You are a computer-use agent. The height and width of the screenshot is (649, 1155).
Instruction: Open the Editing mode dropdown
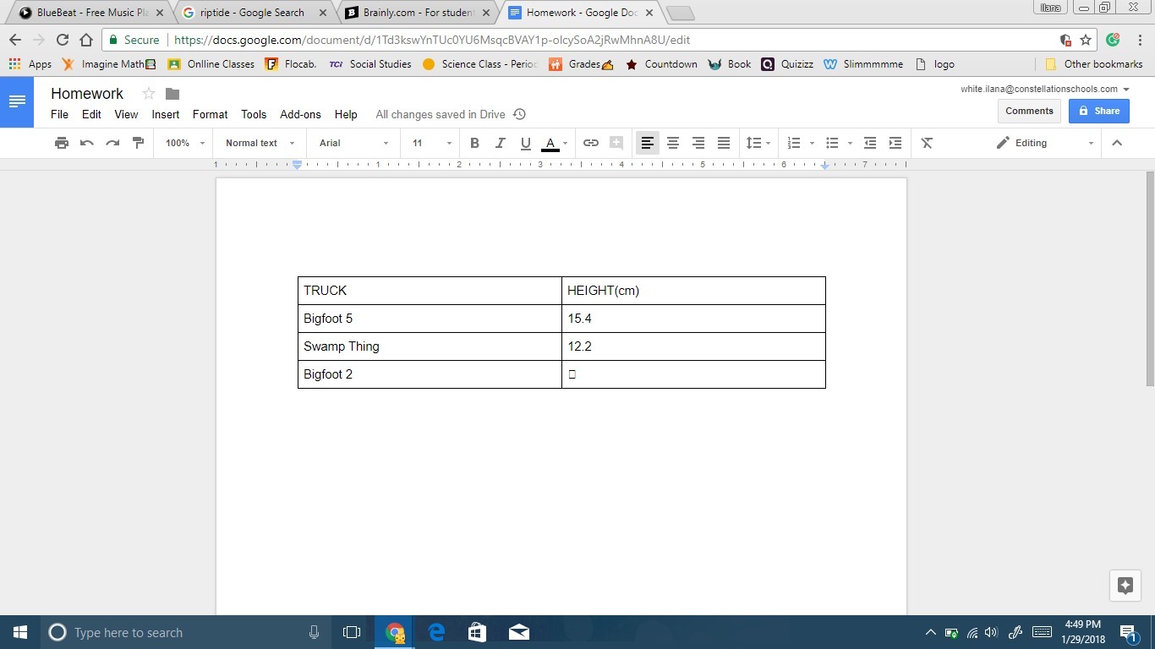(x=1045, y=143)
